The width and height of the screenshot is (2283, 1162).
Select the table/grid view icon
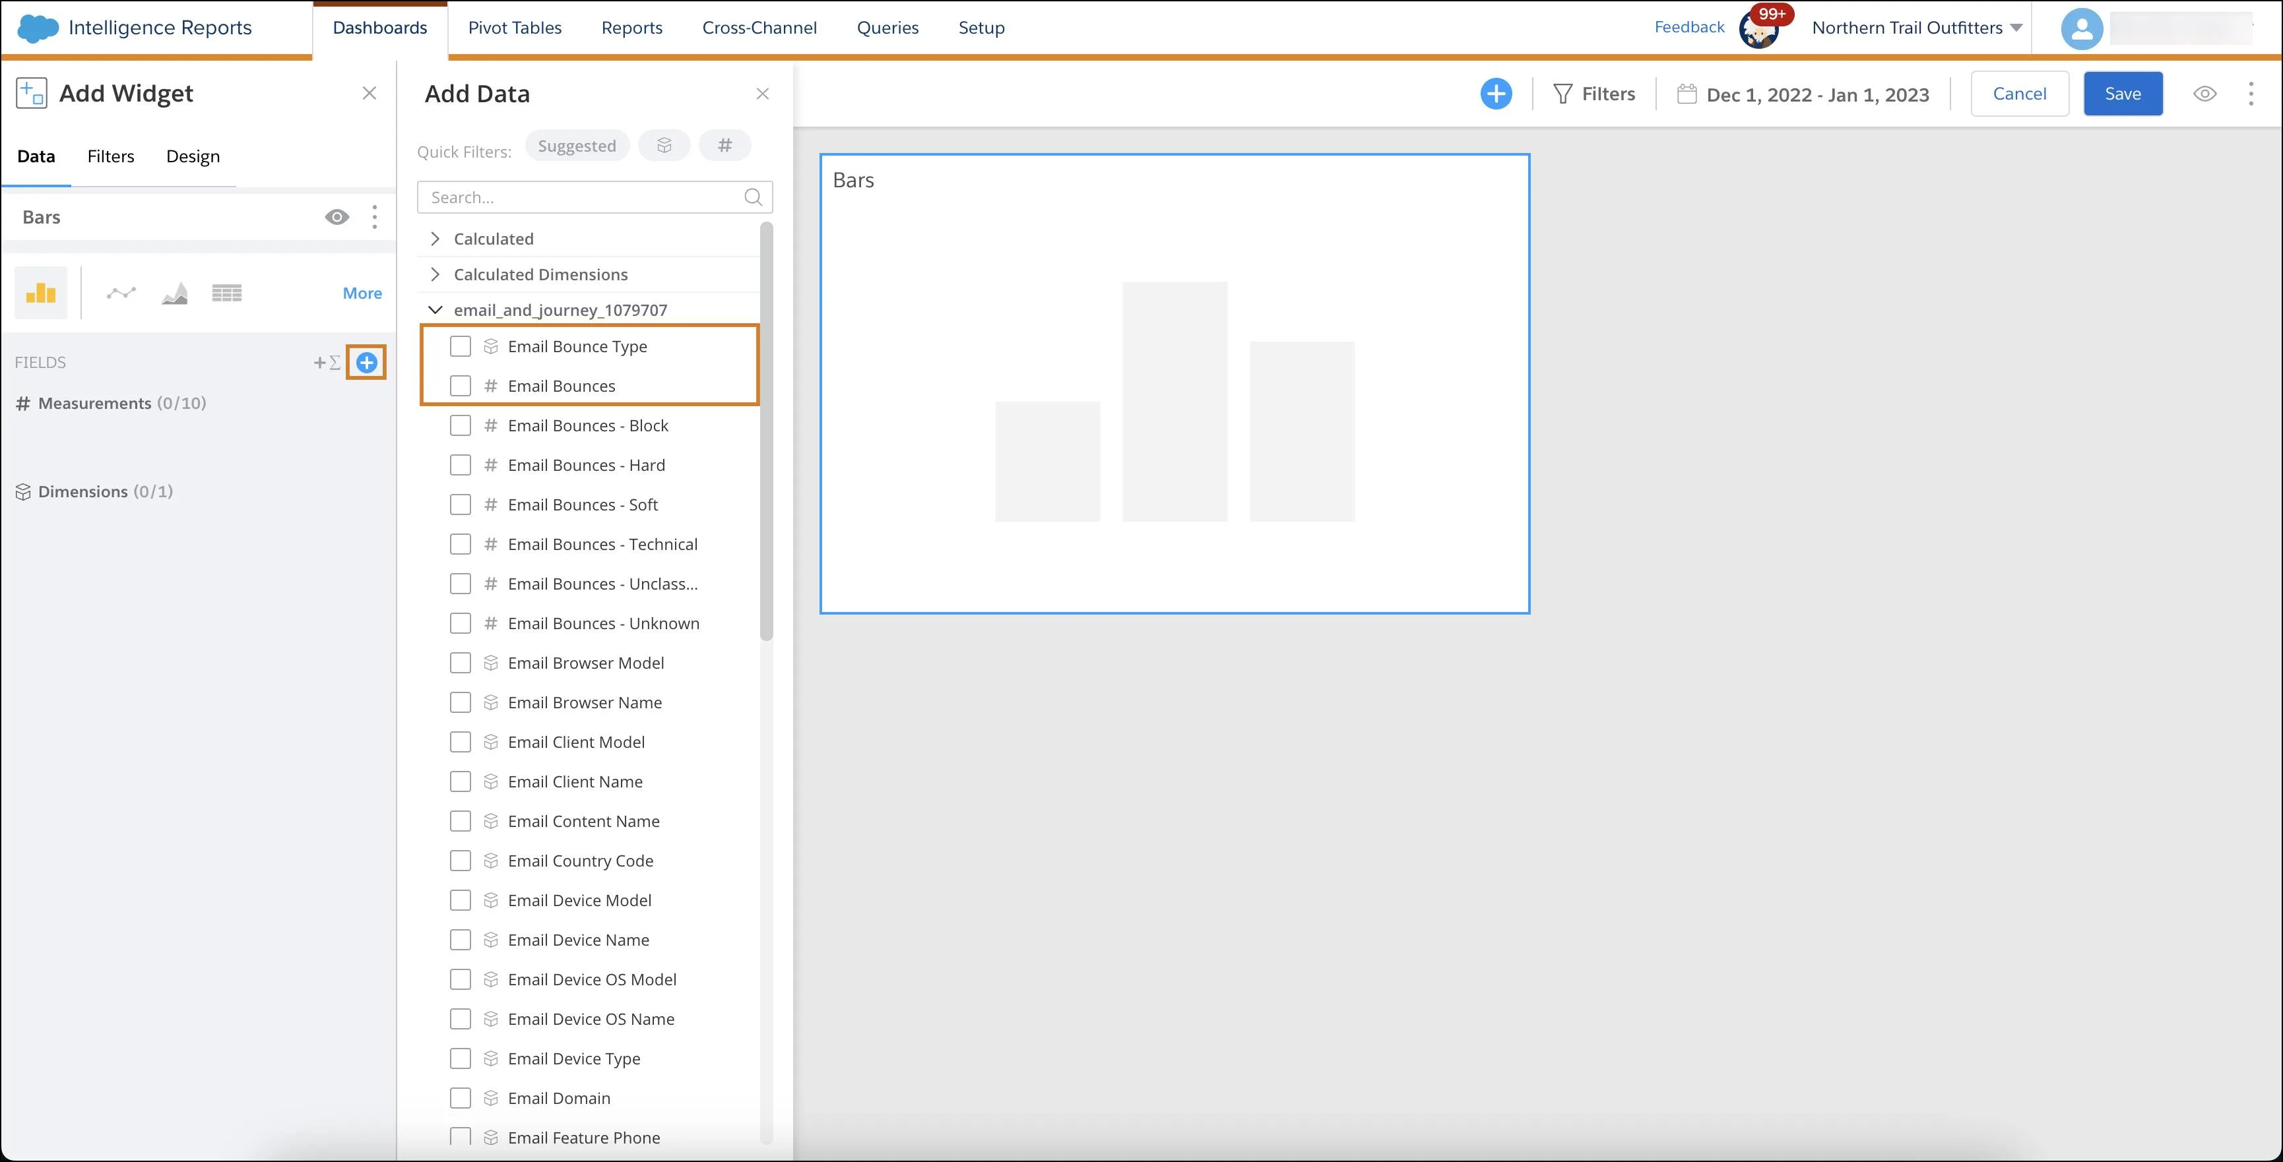(227, 292)
